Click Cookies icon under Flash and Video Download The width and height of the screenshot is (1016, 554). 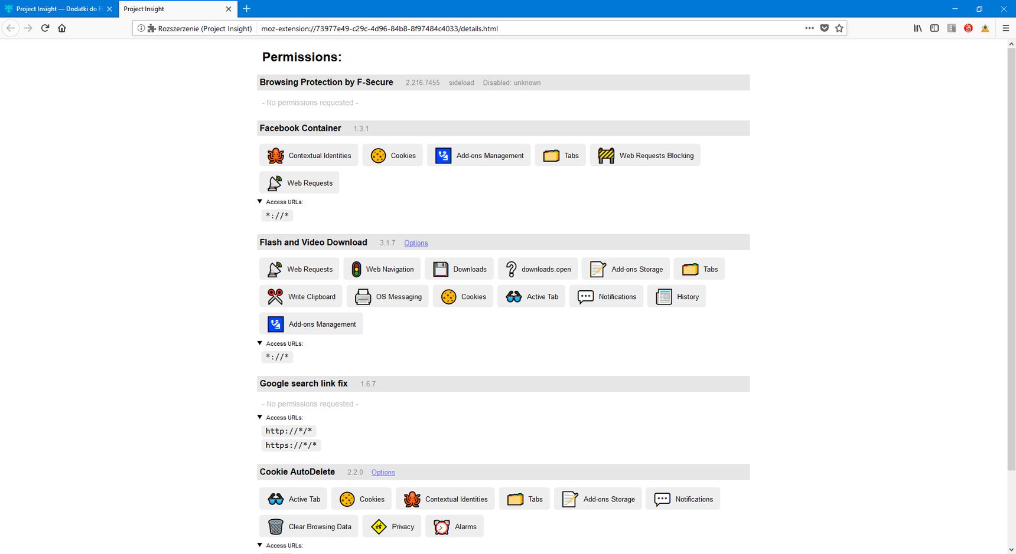(x=448, y=297)
